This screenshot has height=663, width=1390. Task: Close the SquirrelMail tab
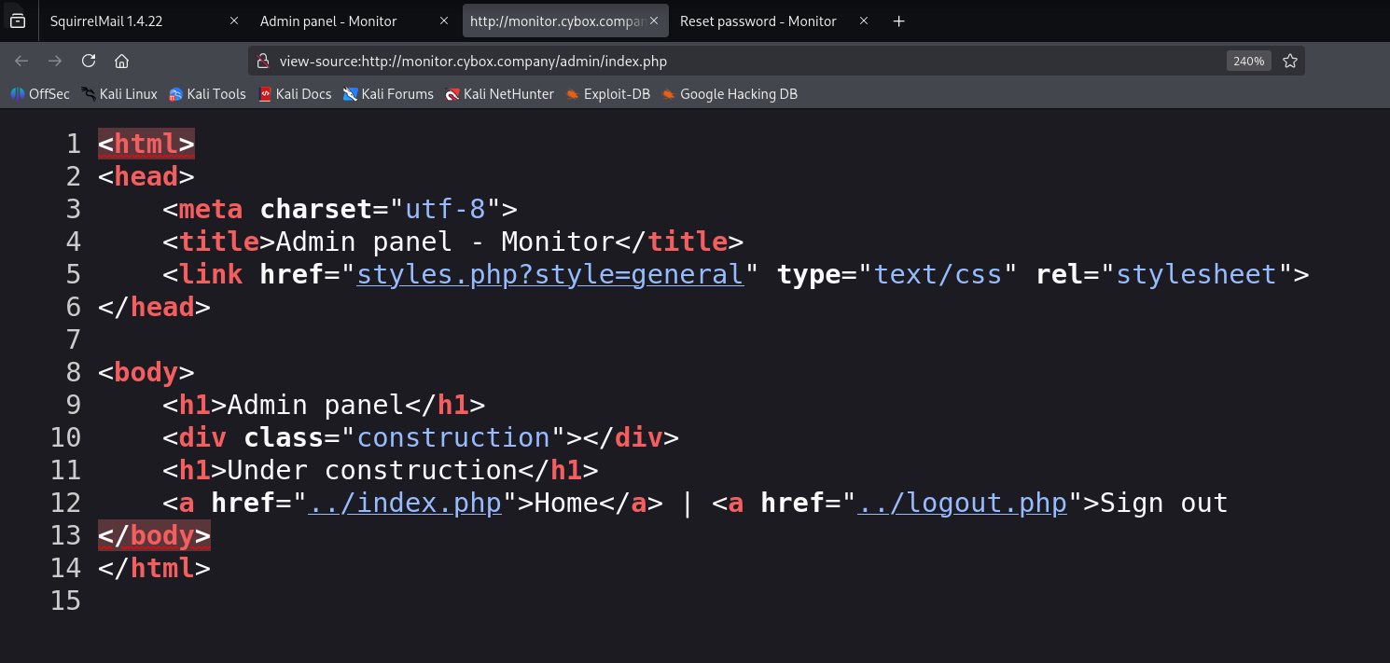coord(234,21)
